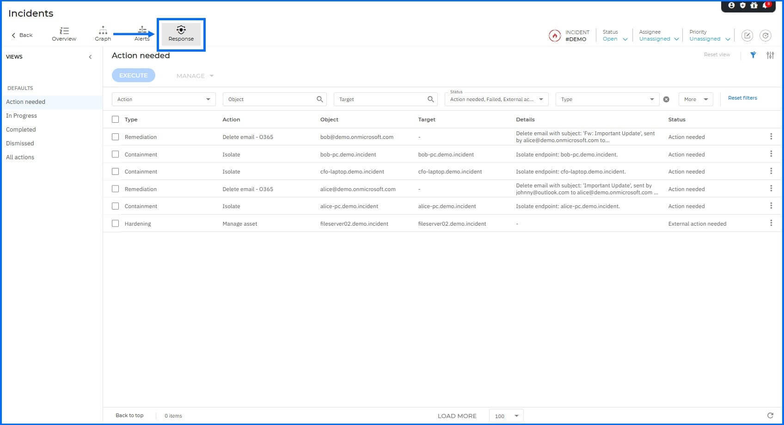Select the Response tab
Viewport: 784px width, 425px height.
click(181, 35)
